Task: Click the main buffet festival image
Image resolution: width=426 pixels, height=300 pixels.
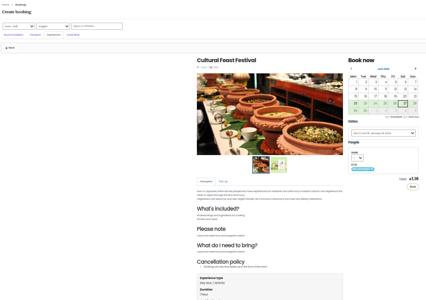Action: [270, 114]
